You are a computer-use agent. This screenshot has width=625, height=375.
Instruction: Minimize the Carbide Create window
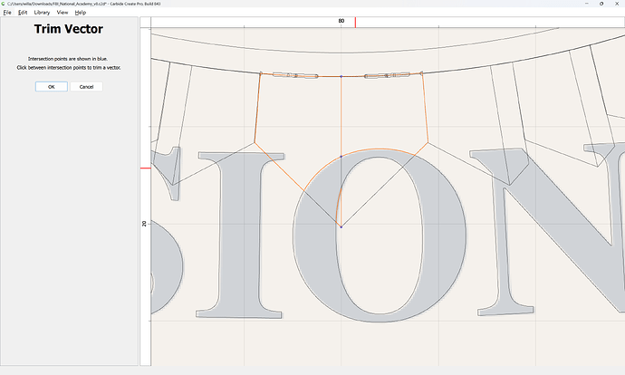click(x=587, y=4)
